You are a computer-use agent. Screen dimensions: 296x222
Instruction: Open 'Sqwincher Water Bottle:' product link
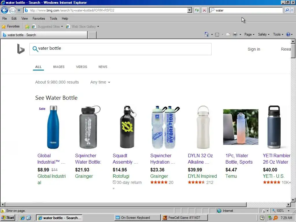pos(88,159)
